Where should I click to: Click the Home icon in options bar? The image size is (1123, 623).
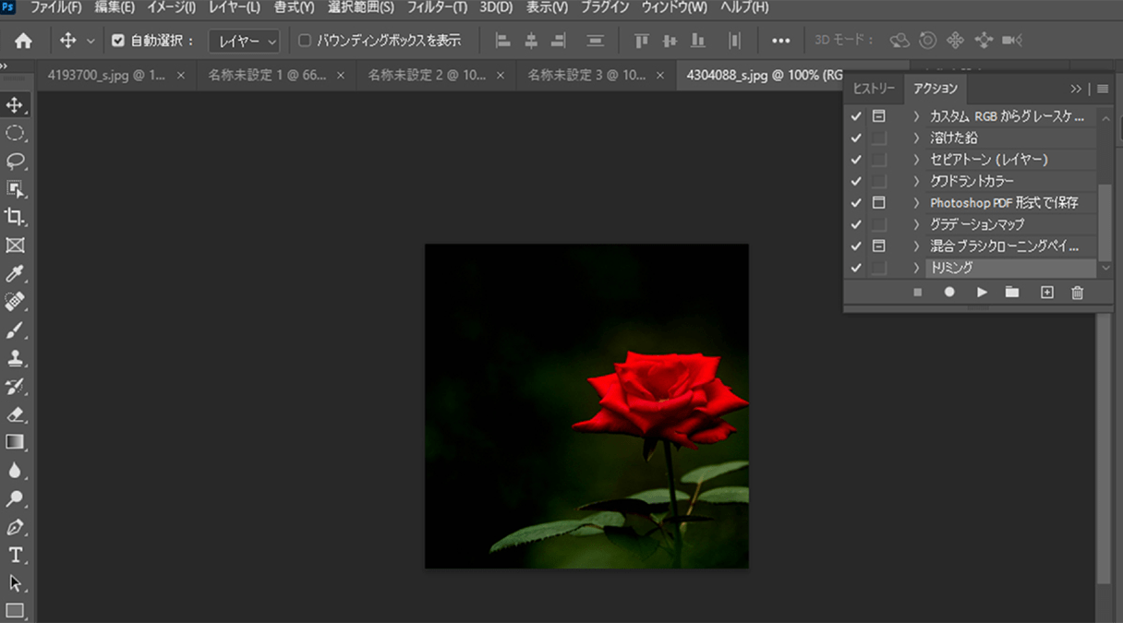click(23, 41)
